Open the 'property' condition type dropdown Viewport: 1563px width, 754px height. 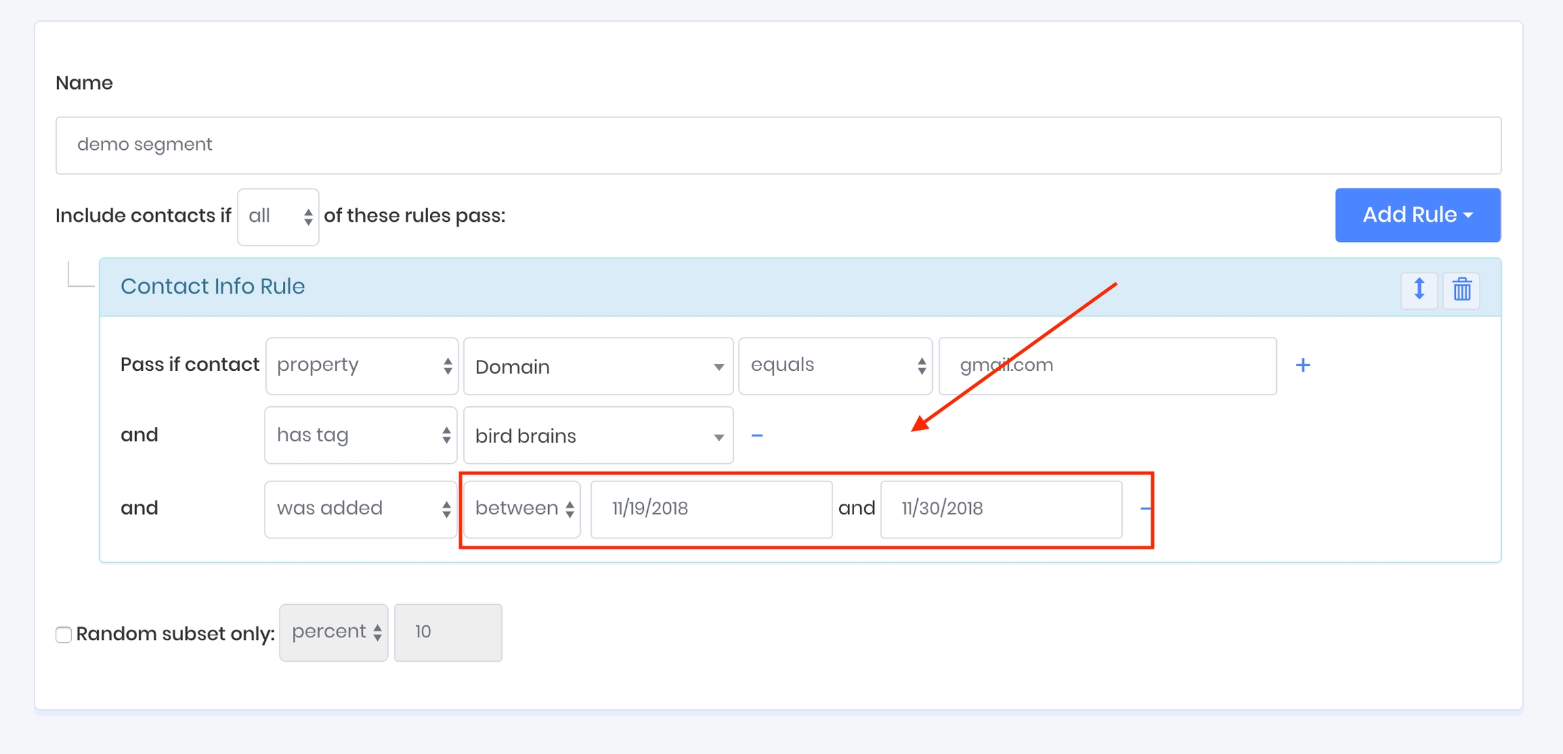[362, 365]
